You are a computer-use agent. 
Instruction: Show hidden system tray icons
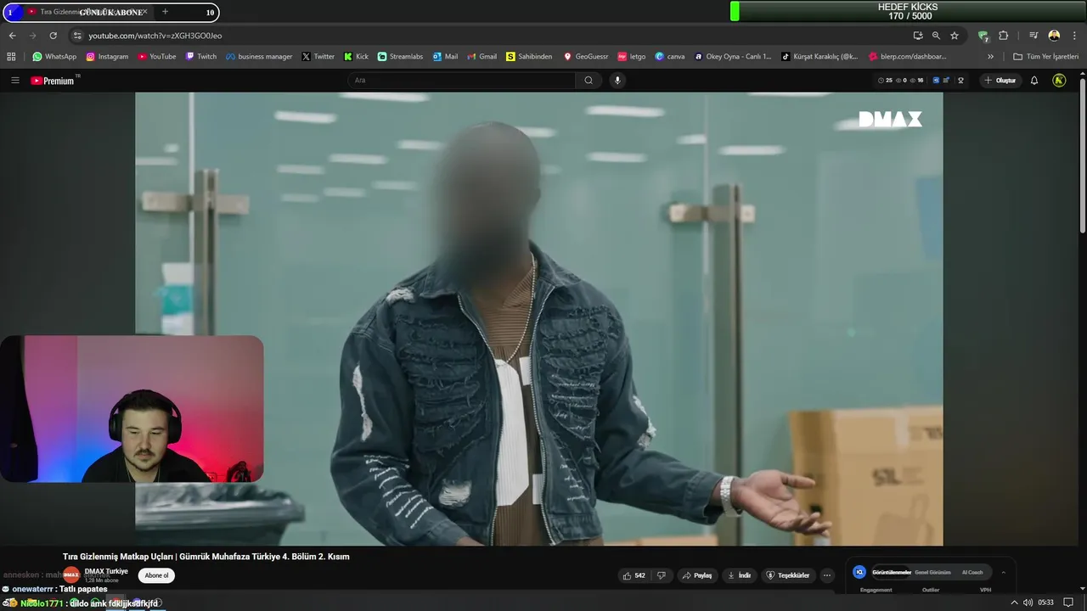coord(1014,603)
